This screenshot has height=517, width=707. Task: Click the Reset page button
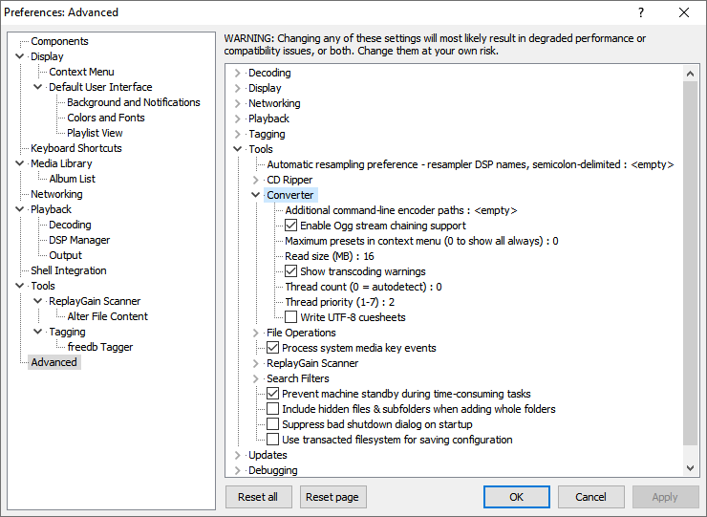coord(333,497)
